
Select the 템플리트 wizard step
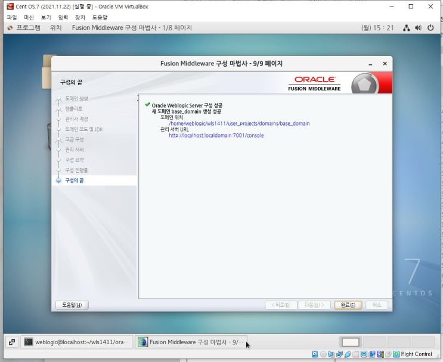click(x=74, y=108)
